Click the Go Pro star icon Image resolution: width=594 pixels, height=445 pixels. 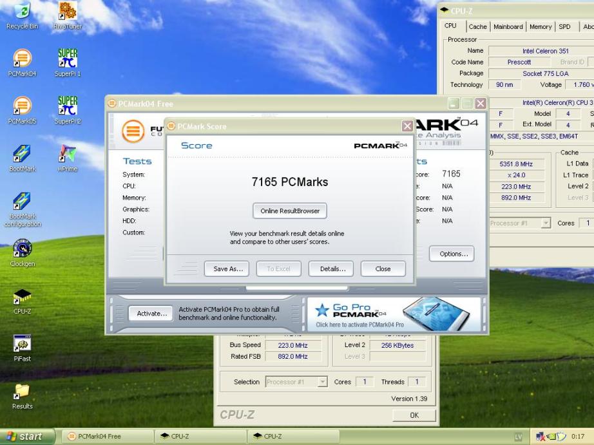pos(322,310)
